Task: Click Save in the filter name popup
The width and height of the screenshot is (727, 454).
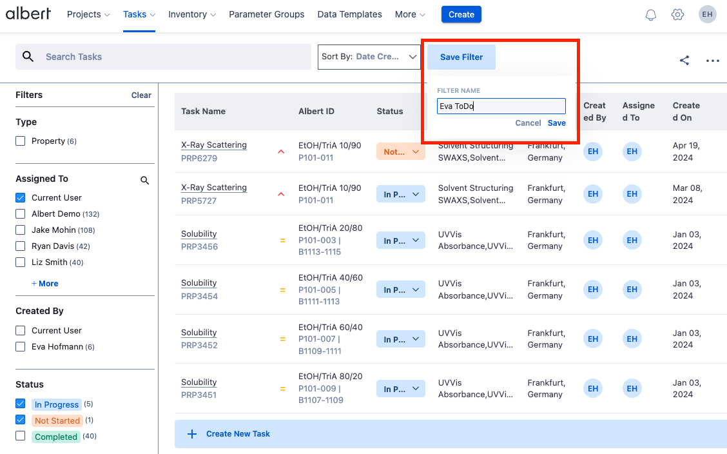Action: (x=556, y=123)
